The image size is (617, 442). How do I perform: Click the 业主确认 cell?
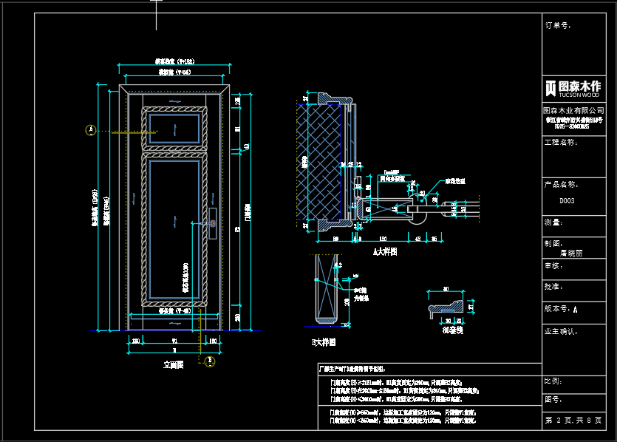(573, 350)
